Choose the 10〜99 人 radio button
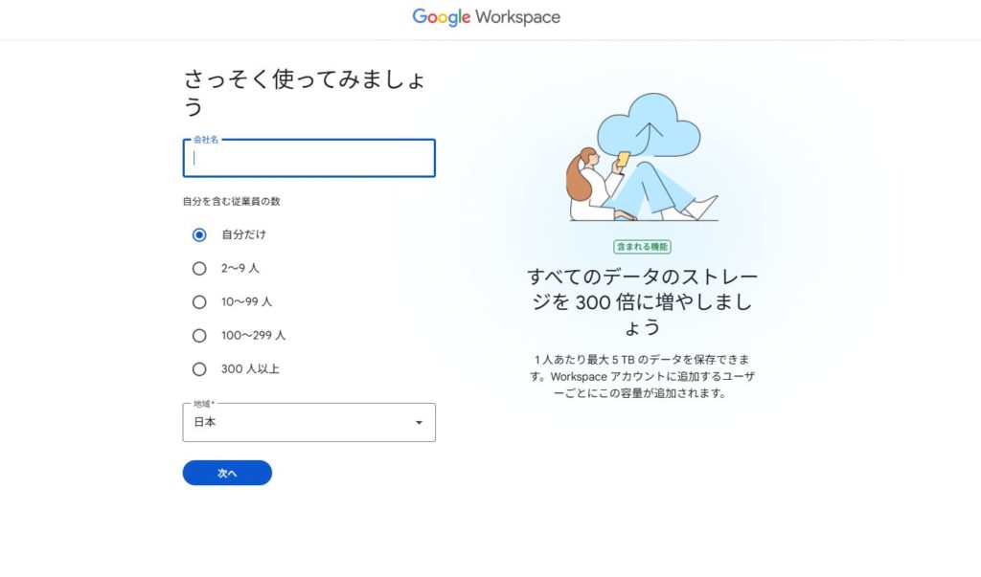 [199, 301]
